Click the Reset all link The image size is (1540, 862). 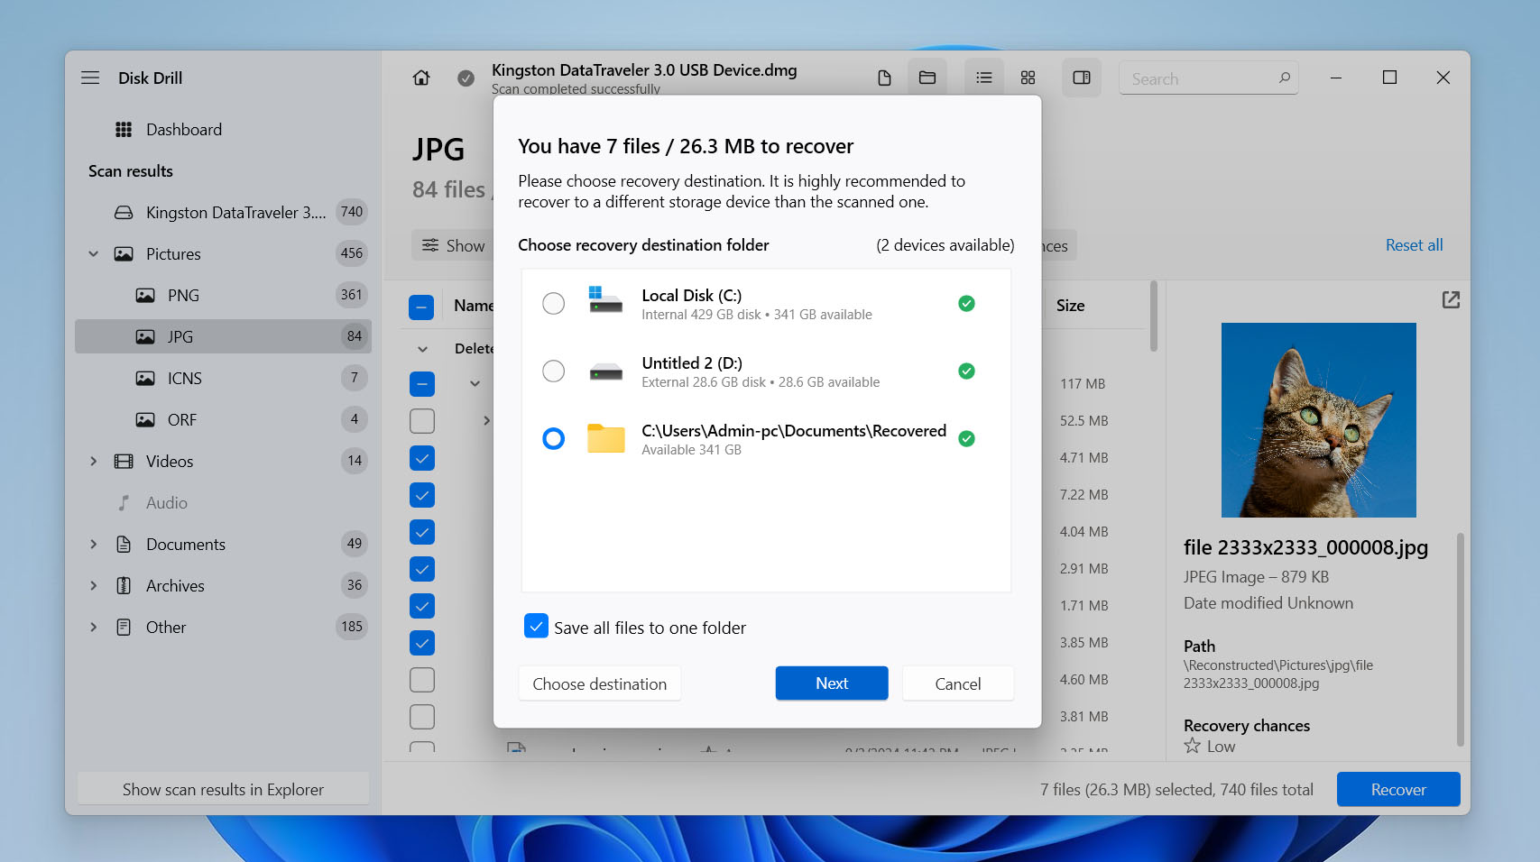1414,245
